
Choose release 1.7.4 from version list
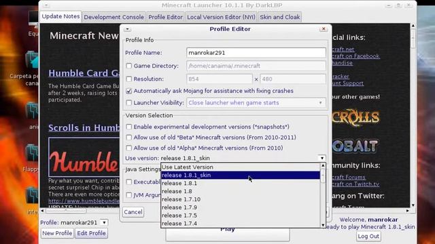pyautogui.click(x=240, y=223)
